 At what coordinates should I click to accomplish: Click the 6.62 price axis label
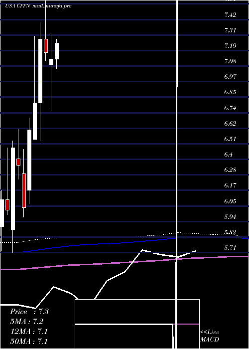(x=230, y=124)
